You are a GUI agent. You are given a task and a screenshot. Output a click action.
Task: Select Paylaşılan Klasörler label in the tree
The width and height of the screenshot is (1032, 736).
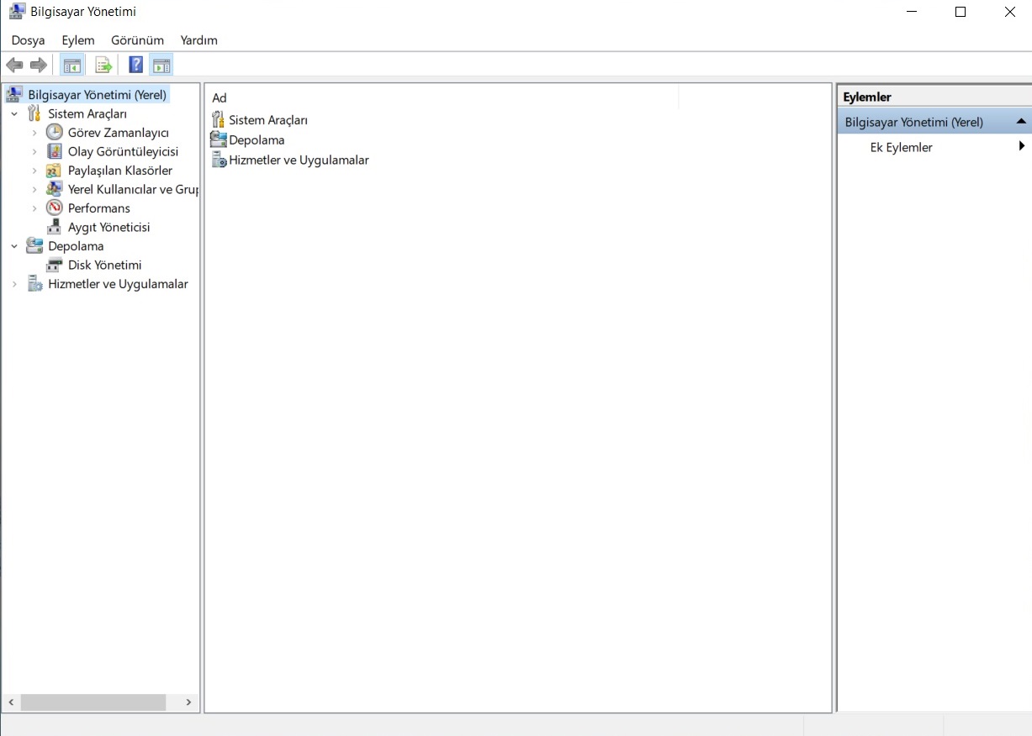[120, 171]
